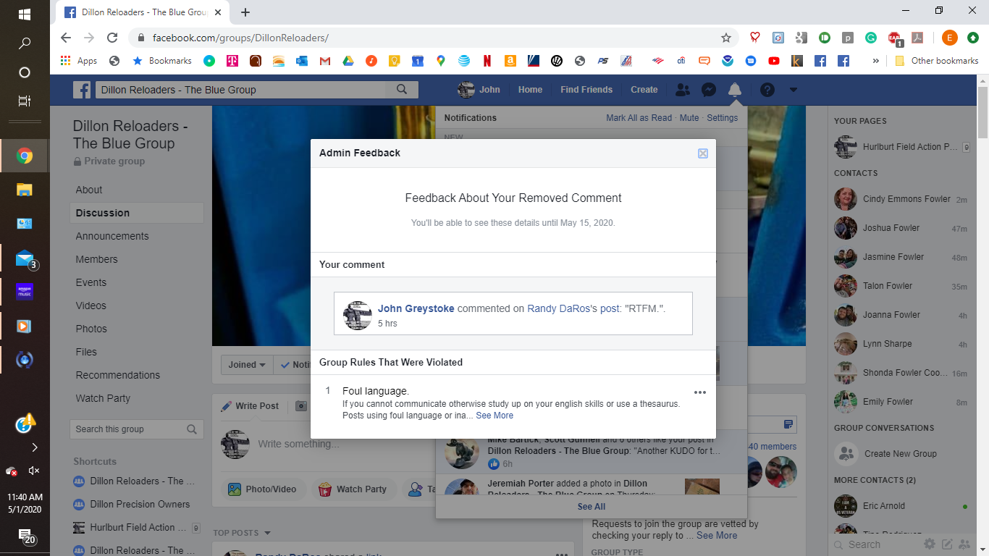
Task: Open John Greystoke's profile link
Action: [416, 308]
